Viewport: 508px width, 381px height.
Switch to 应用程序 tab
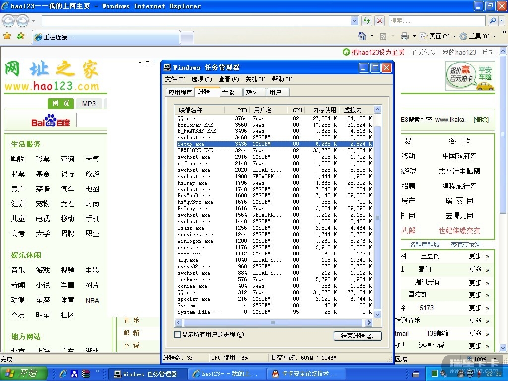[x=180, y=93]
